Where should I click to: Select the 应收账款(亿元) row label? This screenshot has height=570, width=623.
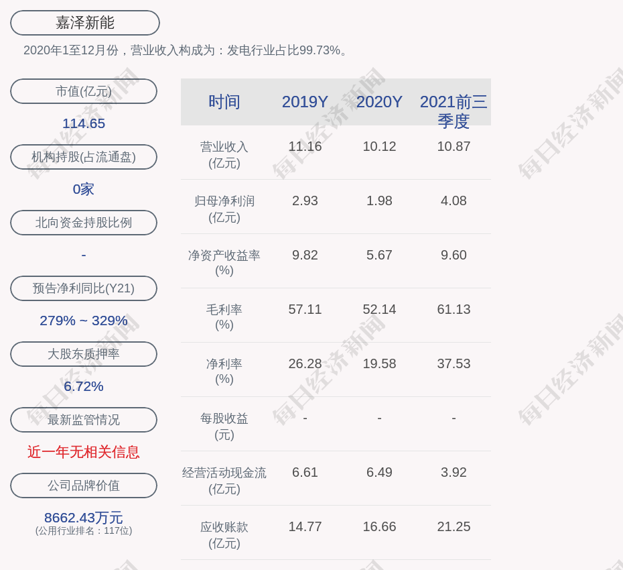224,535
